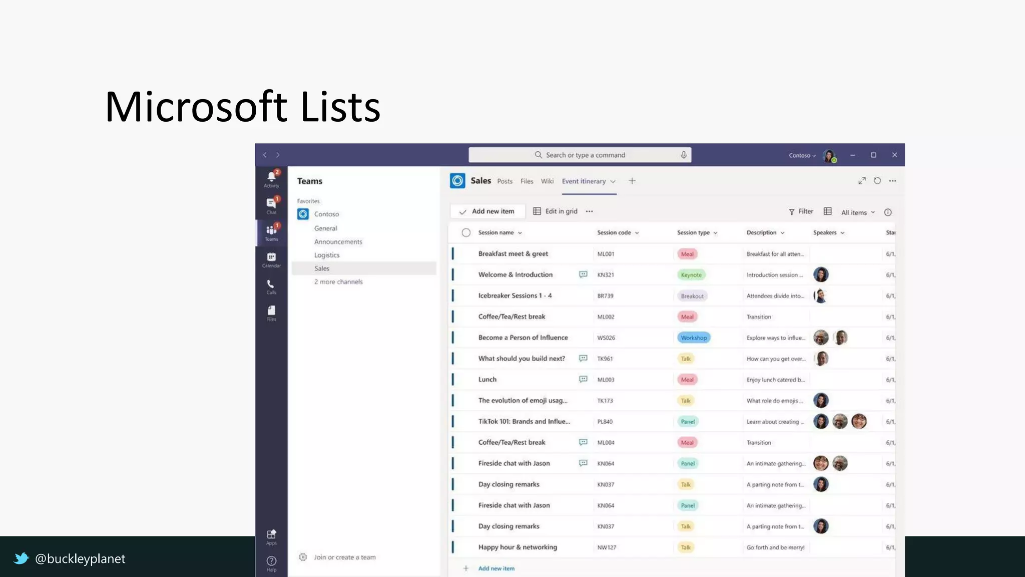Expand Session name column menu
Viewport: 1025px width, 577px height.
click(520, 233)
